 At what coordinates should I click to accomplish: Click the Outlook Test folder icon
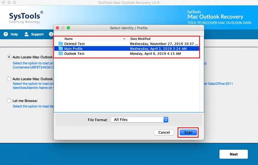click(61, 53)
